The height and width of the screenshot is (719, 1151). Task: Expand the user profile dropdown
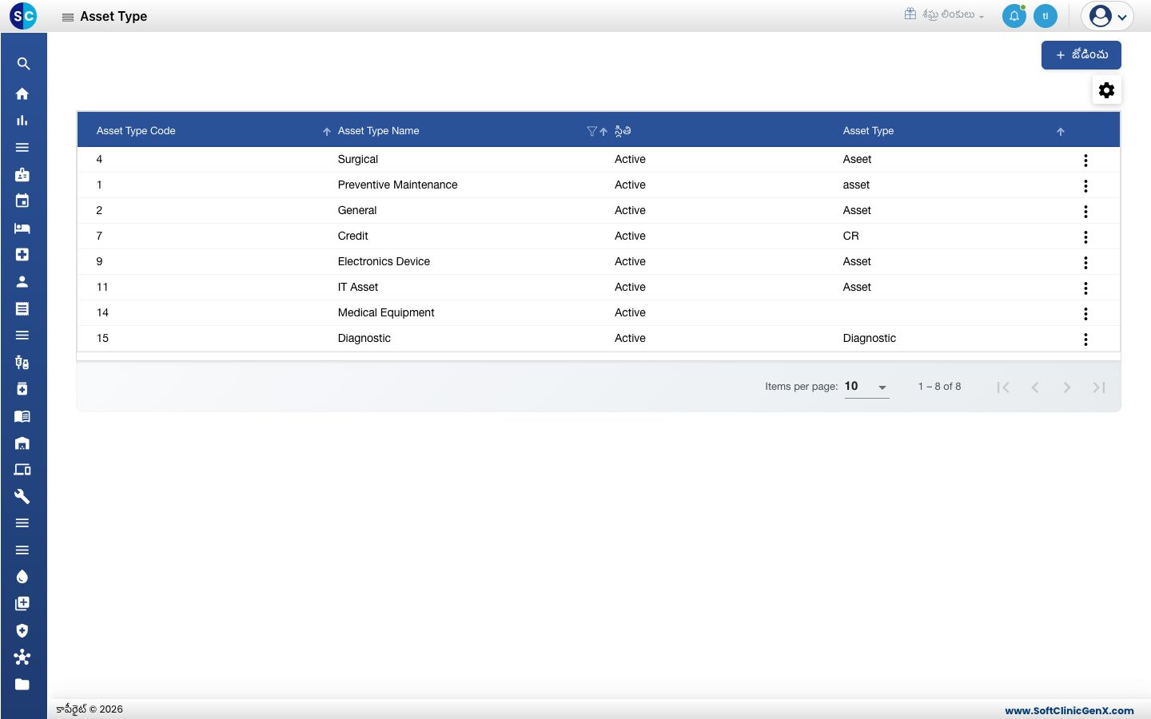1108,16
